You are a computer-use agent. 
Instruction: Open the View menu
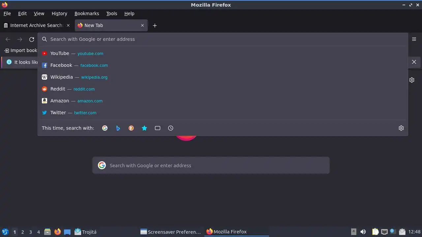(x=39, y=13)
